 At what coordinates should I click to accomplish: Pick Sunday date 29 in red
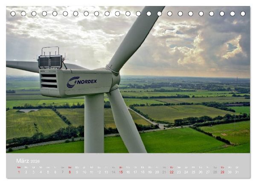222,172
